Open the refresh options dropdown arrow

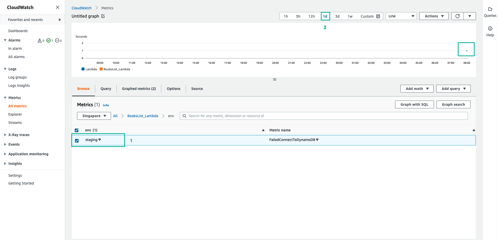pos(470,16)
